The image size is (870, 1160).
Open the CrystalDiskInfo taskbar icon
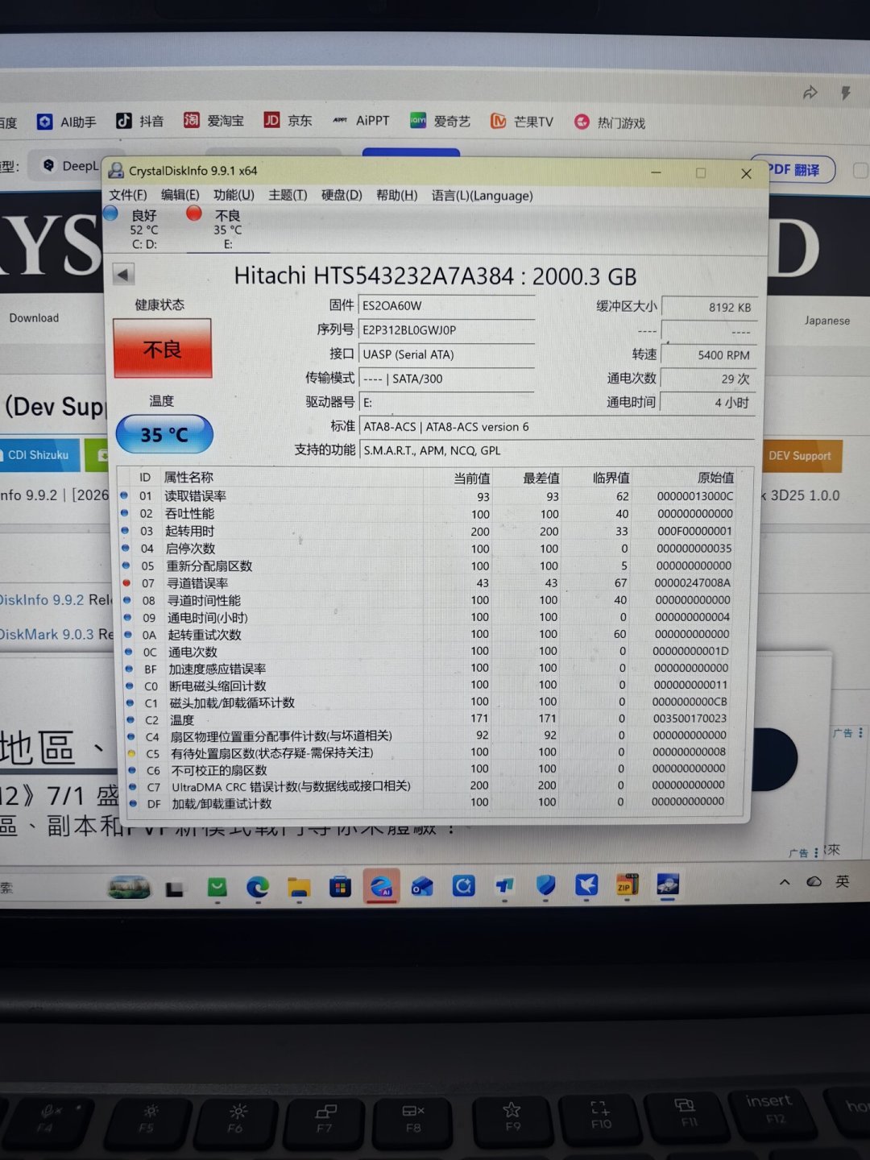click(x=668, y=884)
